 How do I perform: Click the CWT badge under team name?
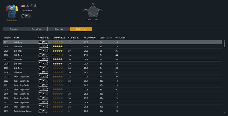click(26, 16)
